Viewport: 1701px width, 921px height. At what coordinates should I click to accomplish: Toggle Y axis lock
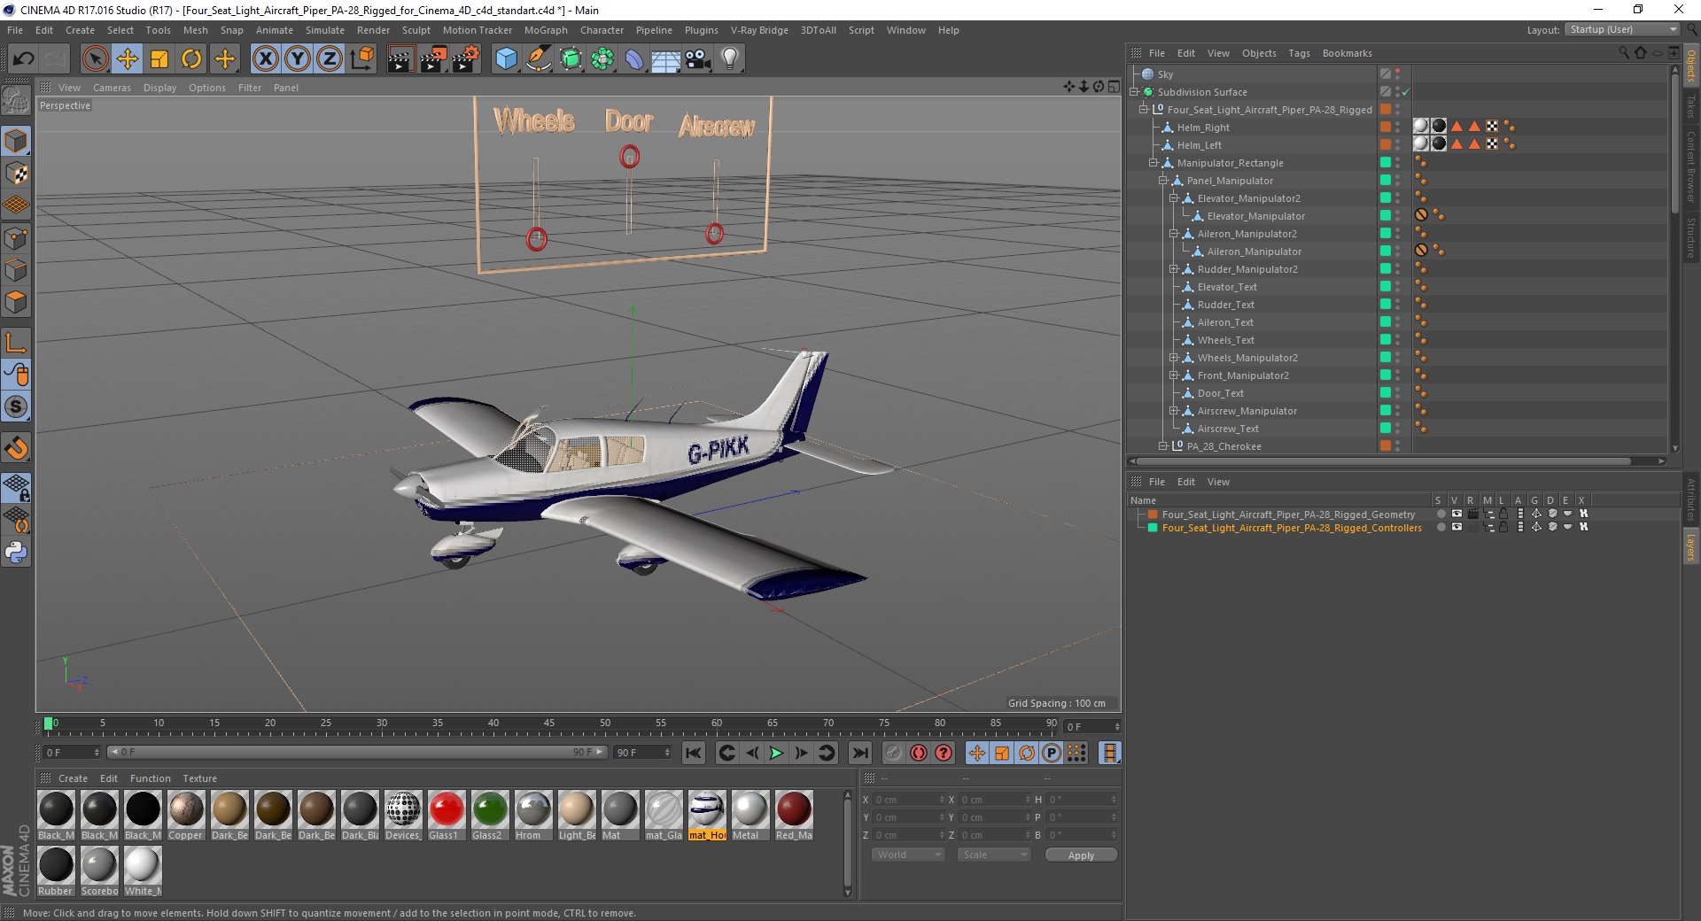click(x=298, y=59)
